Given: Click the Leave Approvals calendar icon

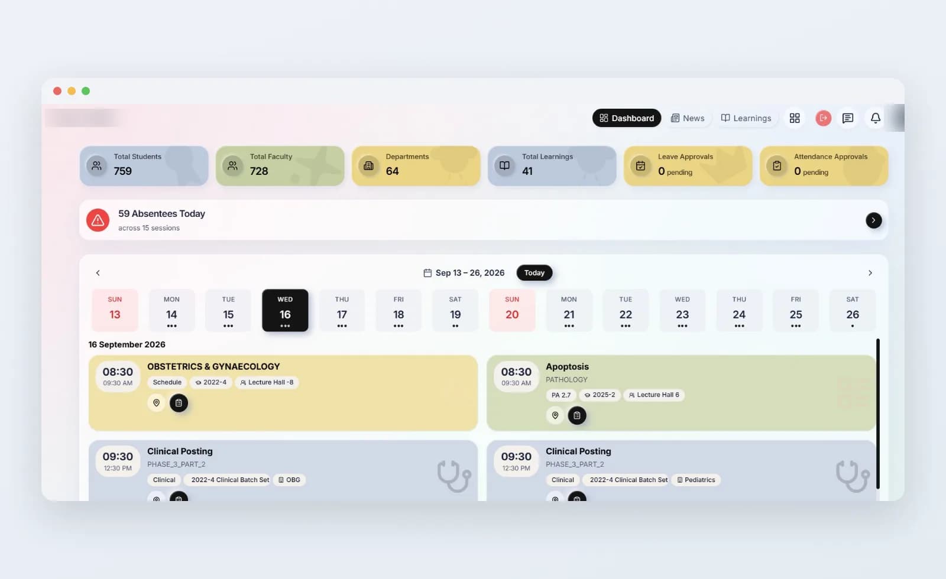Looking at the screenshot, I should coord(640,166).
